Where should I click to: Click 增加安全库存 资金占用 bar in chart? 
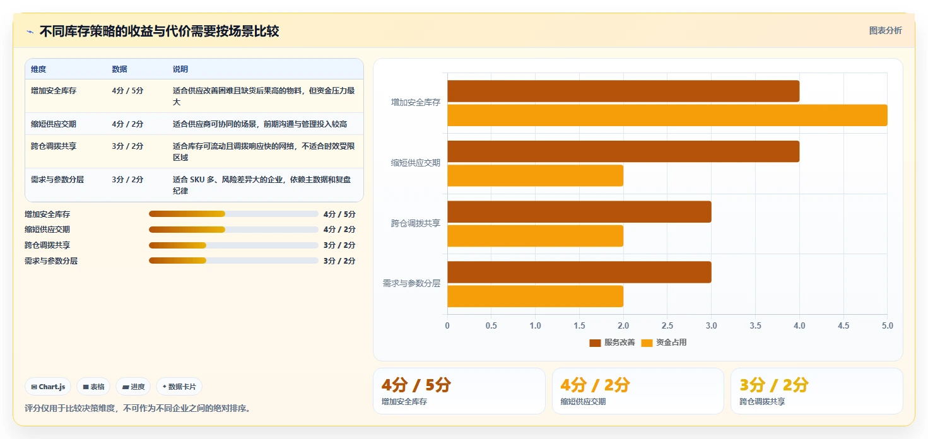point(667,115)
